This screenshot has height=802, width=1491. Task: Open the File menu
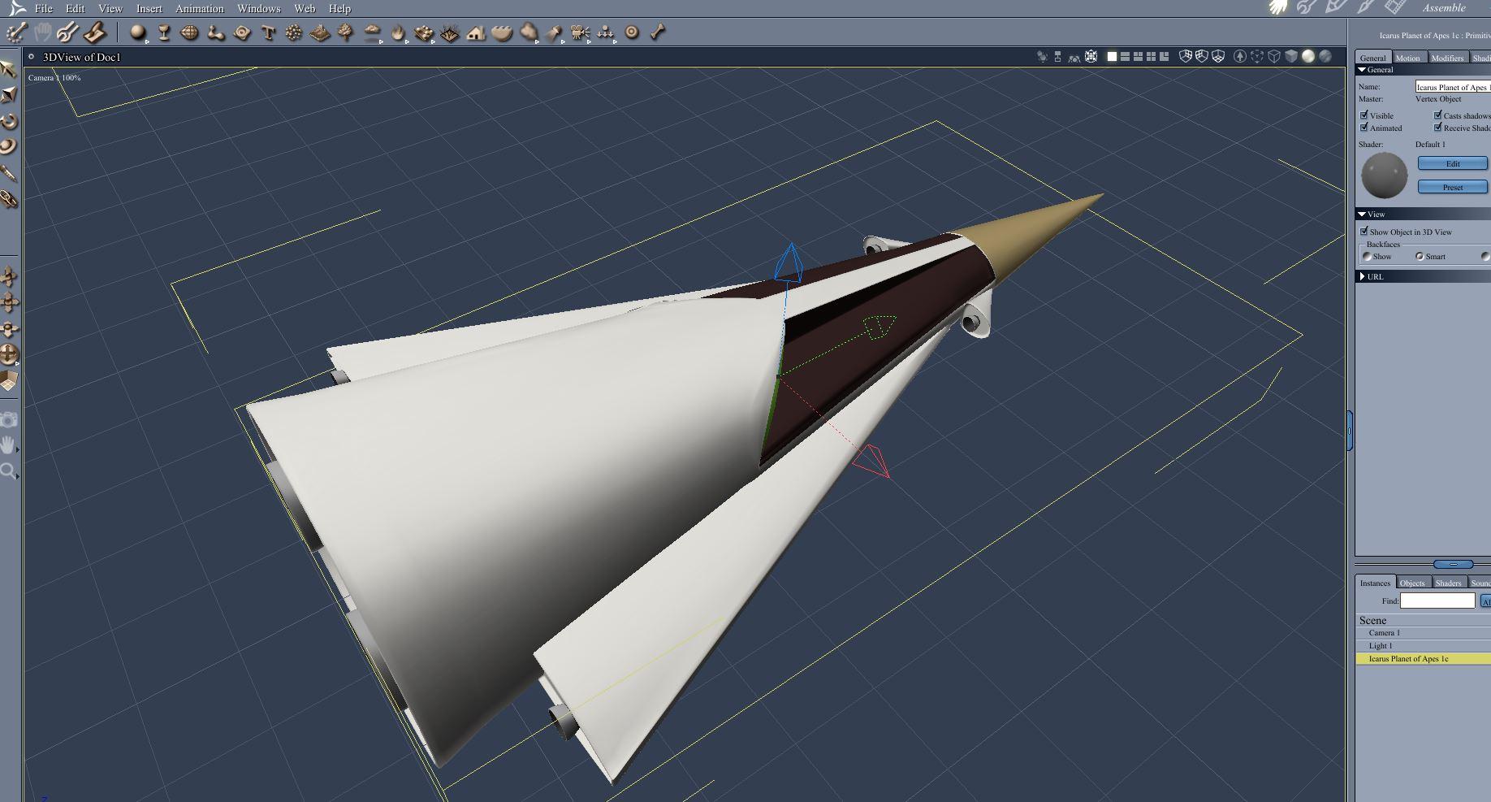[44, 8]
